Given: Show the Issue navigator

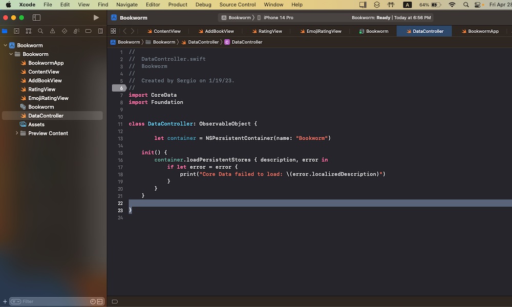Looking at the screenshot, I should 52,31.
